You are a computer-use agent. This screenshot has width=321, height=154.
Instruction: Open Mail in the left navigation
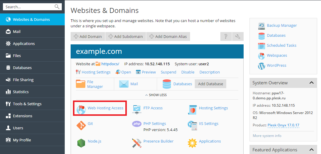click(17, 31)
